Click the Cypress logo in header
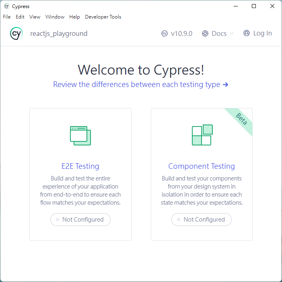Viewport: 282px width, 282px height. point(16,34)
